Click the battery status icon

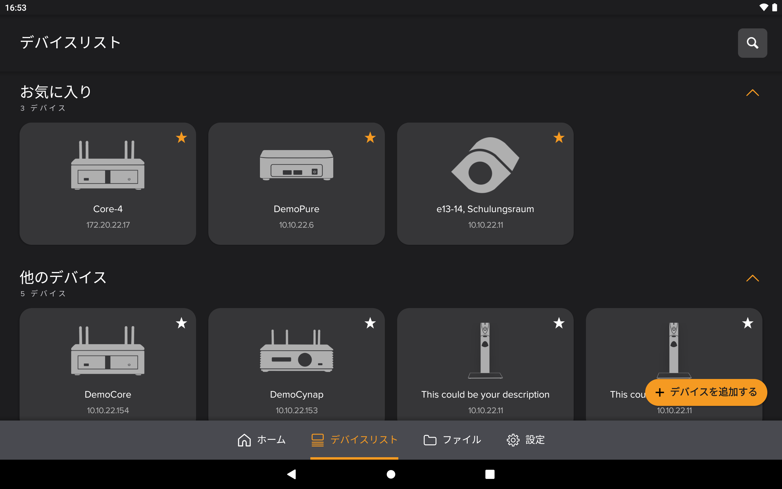(775, 7)
